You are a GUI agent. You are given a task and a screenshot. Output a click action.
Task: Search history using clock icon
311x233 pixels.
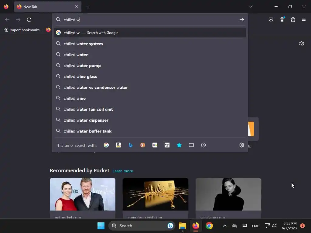pyautogui.click(x=203, y=145)
